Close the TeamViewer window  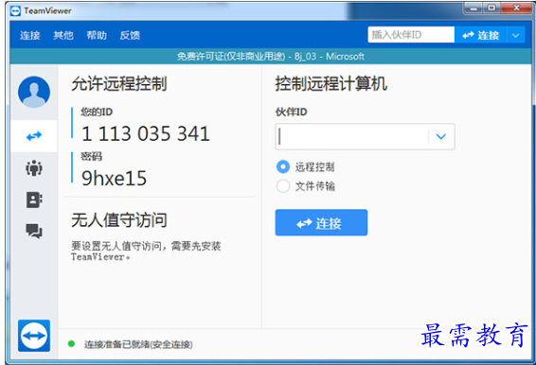(x=516, y=9)
